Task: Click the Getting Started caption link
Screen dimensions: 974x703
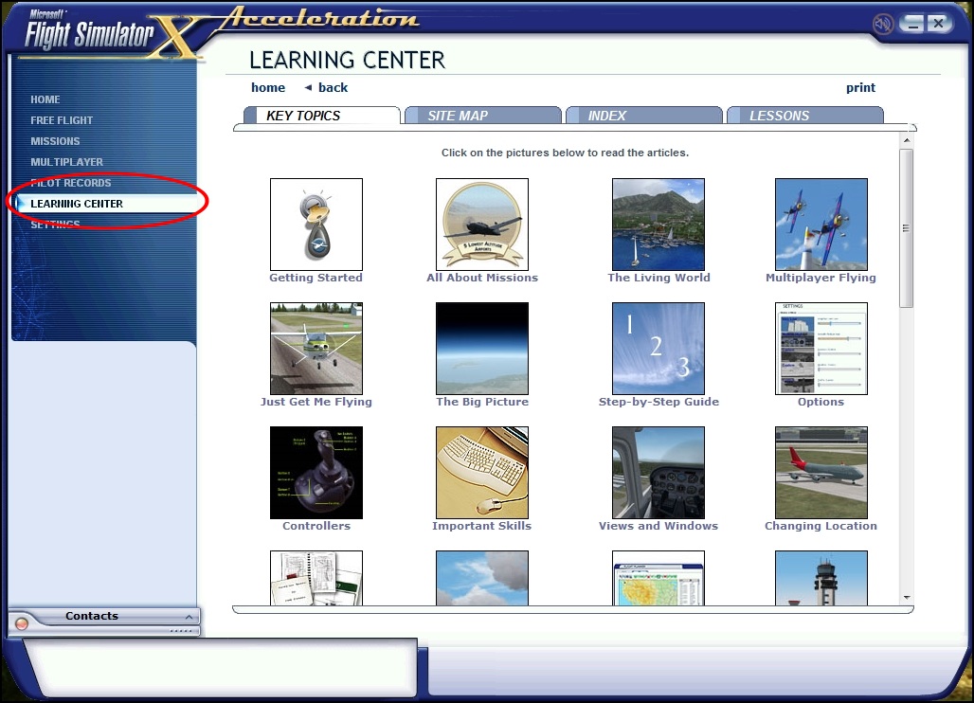Action: [316, 278]
